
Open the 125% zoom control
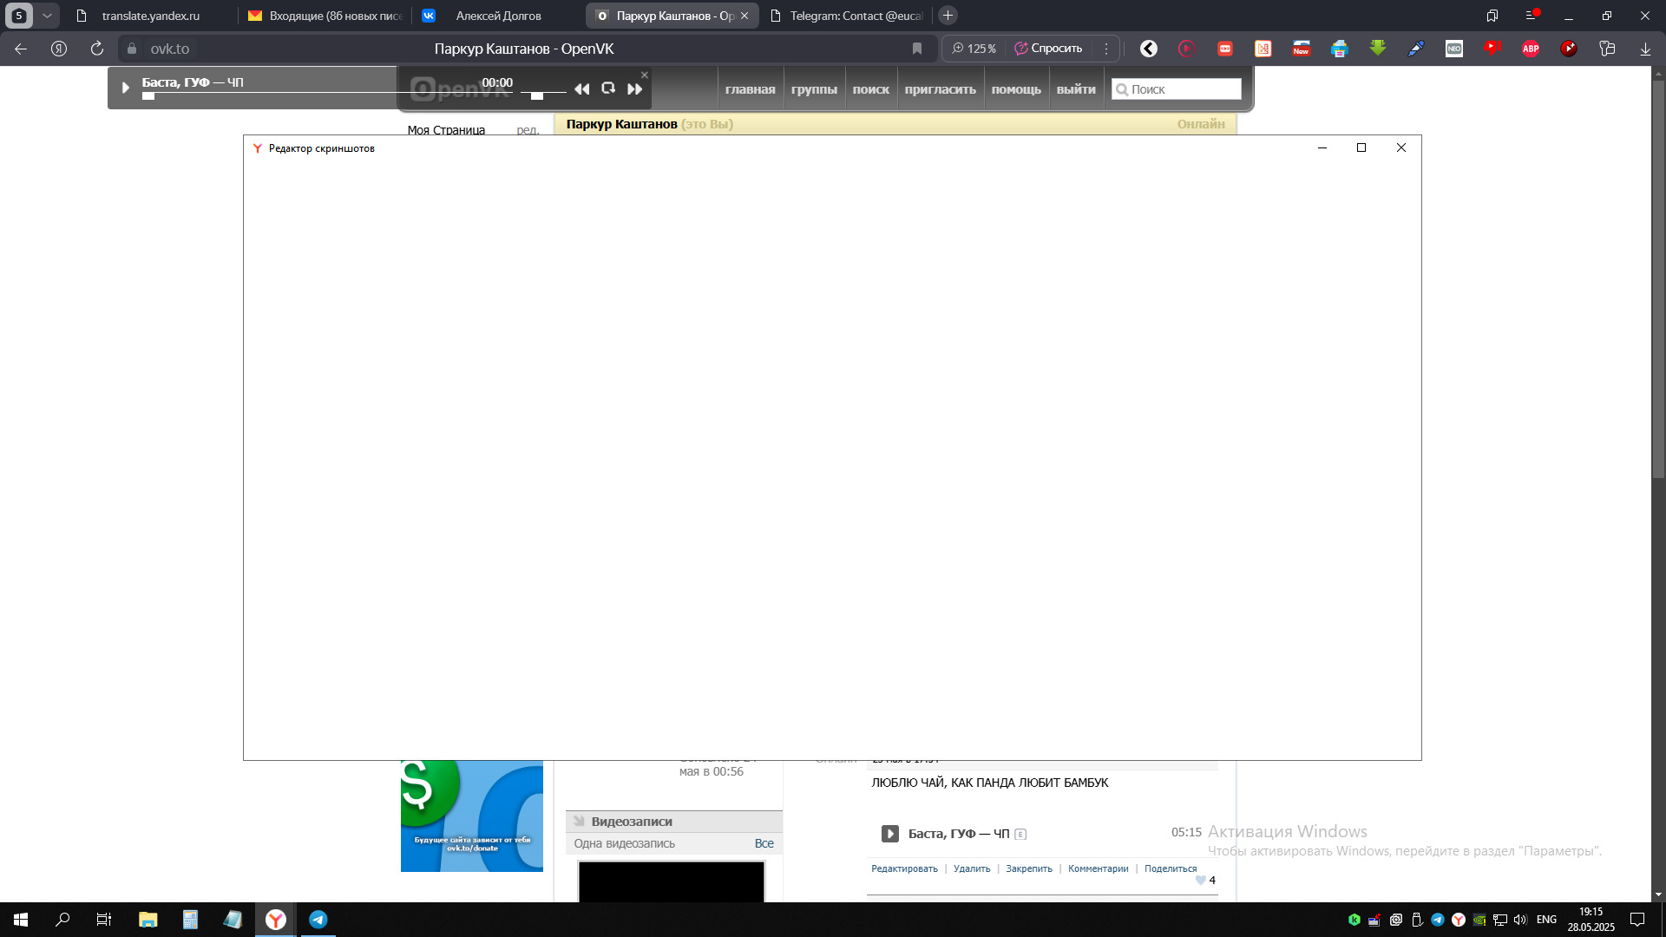coord(974,49)
